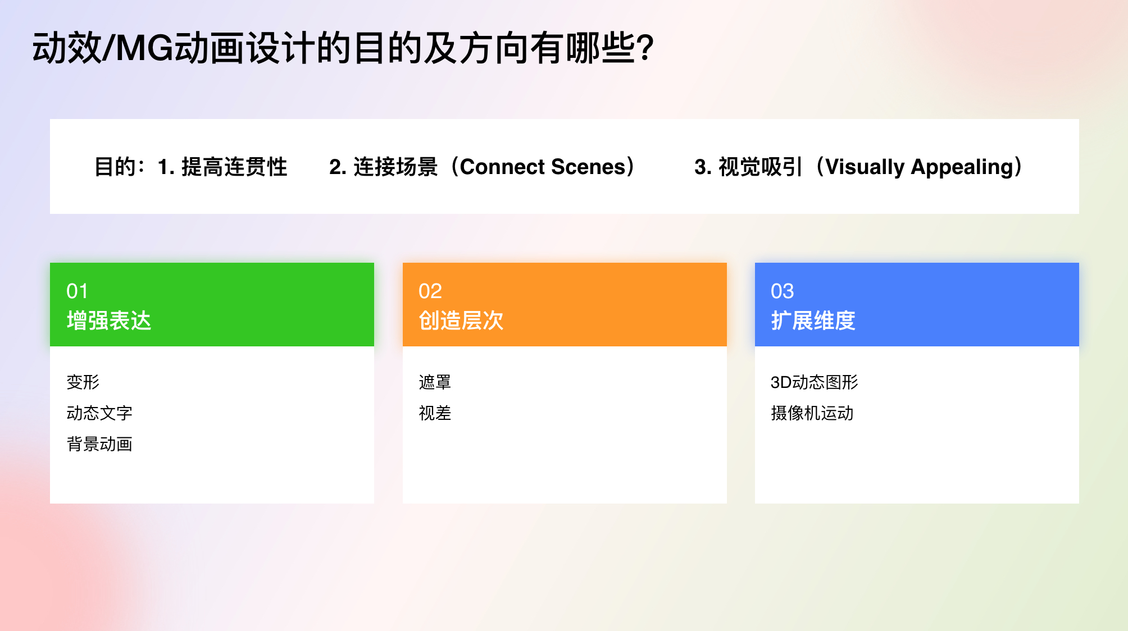Select the 目的 label text
Screen dimensions: 1128x631
pos(115,167)
